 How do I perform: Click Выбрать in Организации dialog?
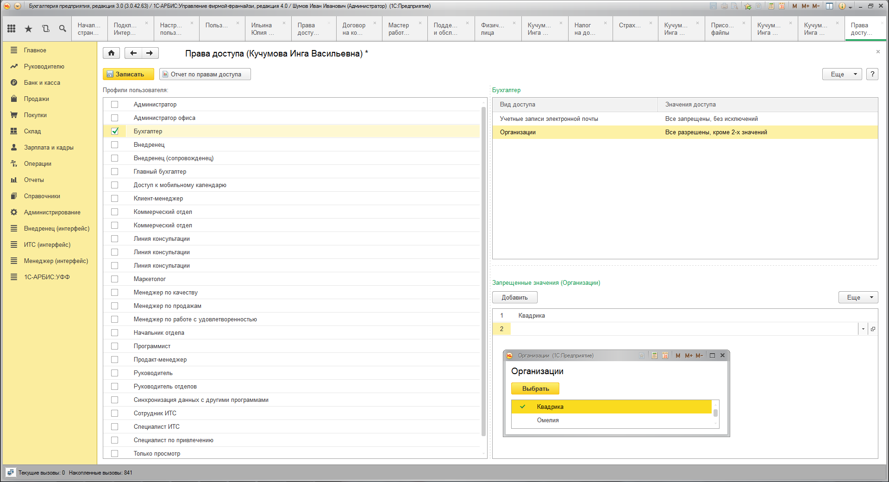pos(535,388)
